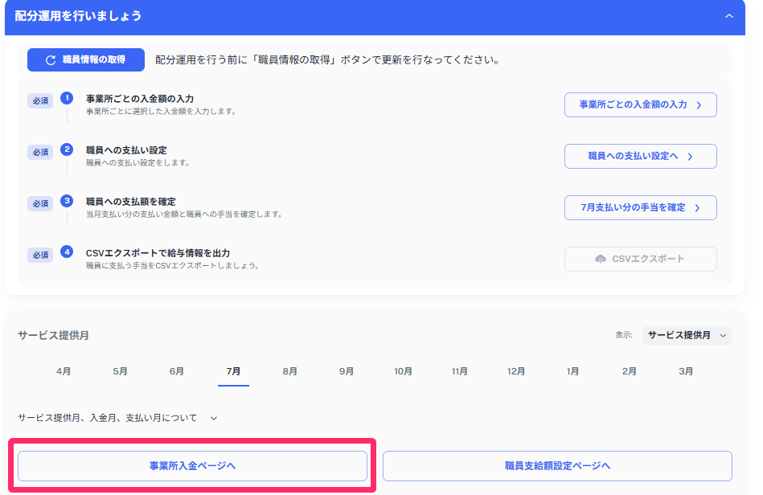Image resolution: width=763 pixels, height=495 pixels.
Task: Open the 事業所入金ページへ link
Action: point(192,466)
